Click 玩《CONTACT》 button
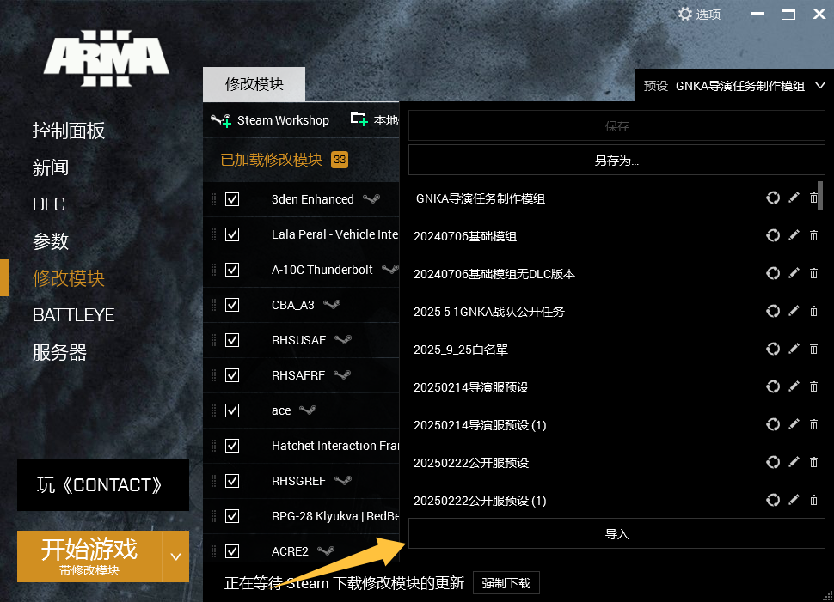 point(103,485)
